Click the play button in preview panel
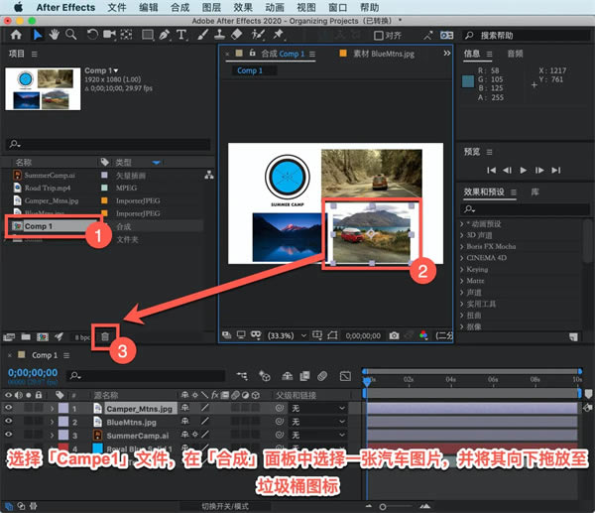595x513 pixels. tap(524, 170)
